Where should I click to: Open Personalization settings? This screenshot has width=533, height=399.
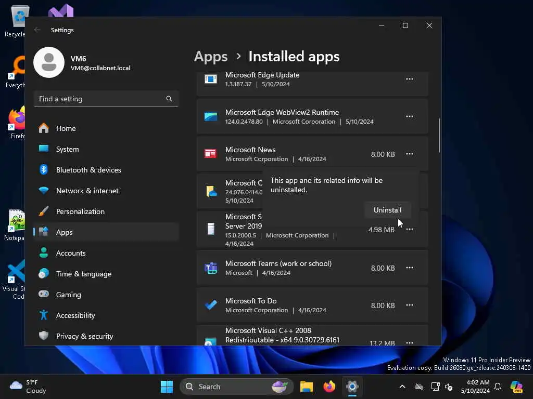[106, 211]
